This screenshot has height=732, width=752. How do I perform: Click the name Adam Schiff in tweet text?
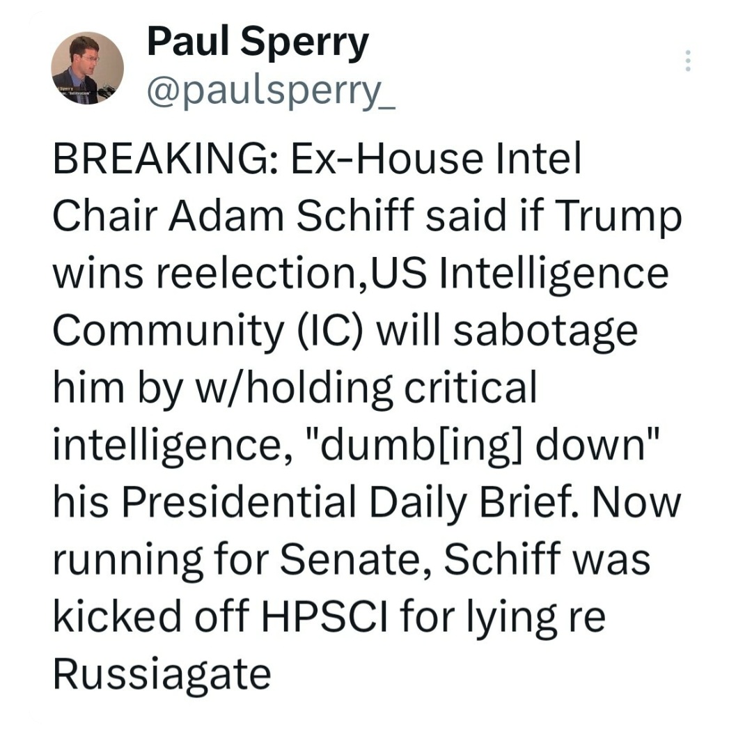pos(291,217)
